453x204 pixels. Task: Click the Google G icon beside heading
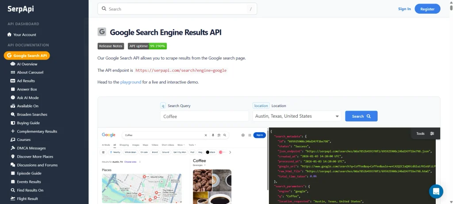(x=102, y=32)
